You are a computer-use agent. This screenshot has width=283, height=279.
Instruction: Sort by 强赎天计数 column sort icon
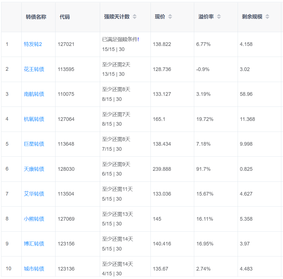pyautogui.click(x=134, y=17)
